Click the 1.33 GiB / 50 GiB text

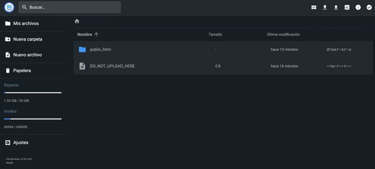(16, 101)
